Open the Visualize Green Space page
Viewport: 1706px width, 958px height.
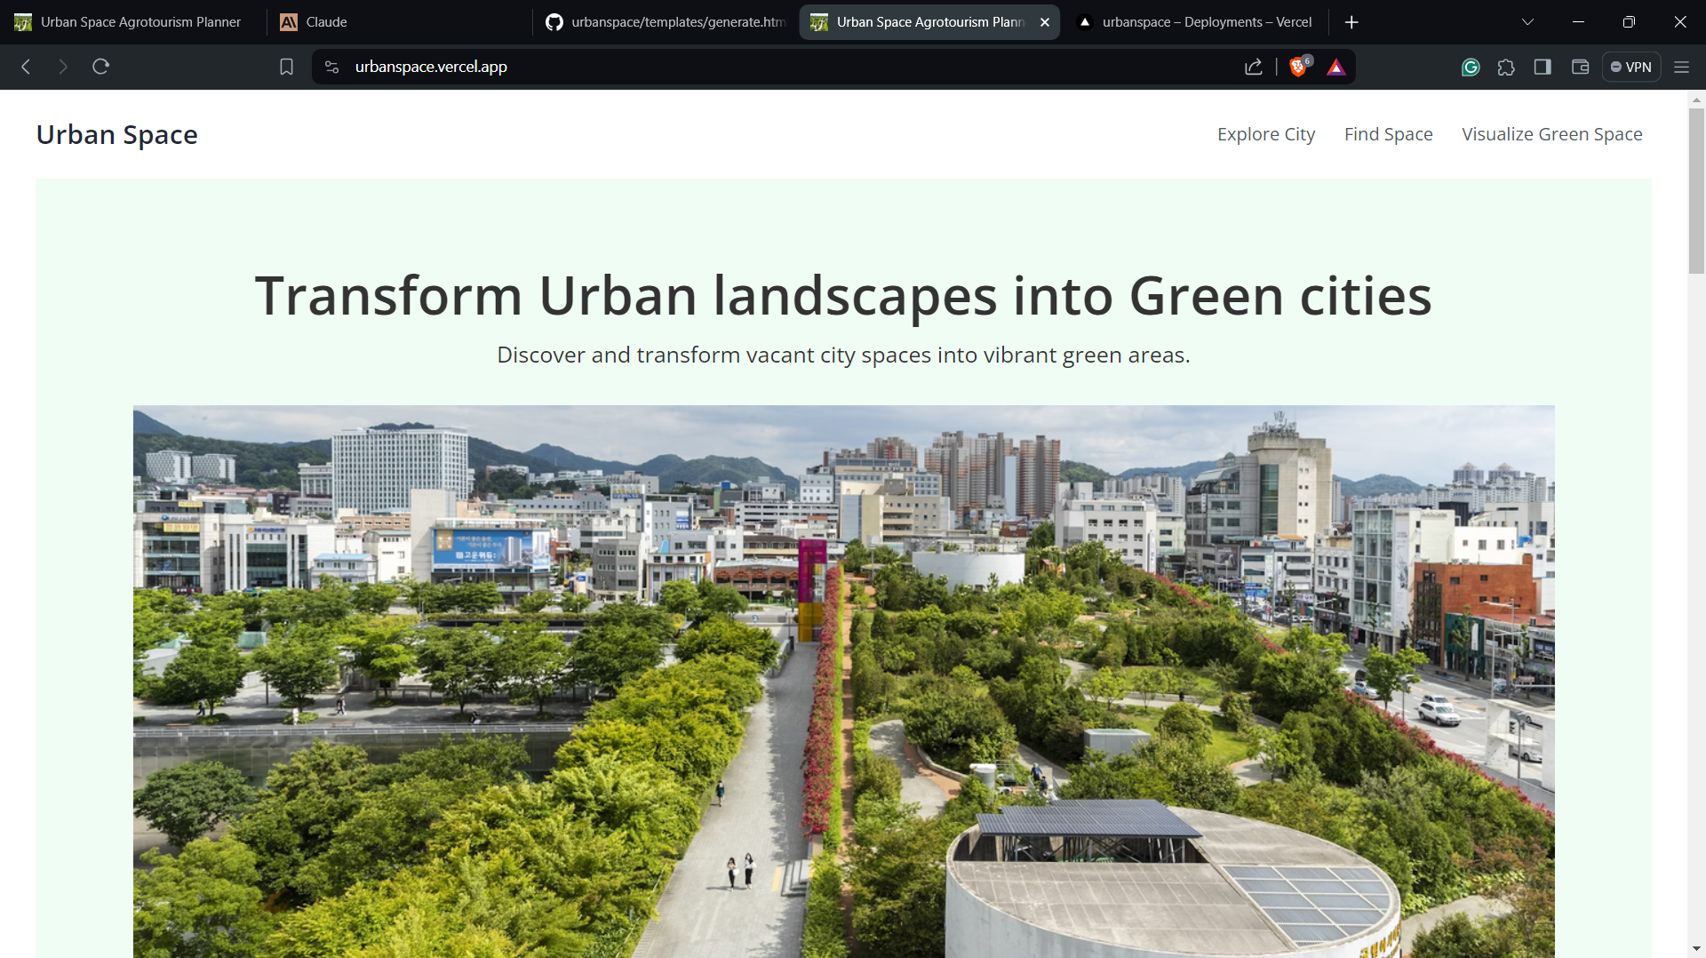click(1552, 134)
